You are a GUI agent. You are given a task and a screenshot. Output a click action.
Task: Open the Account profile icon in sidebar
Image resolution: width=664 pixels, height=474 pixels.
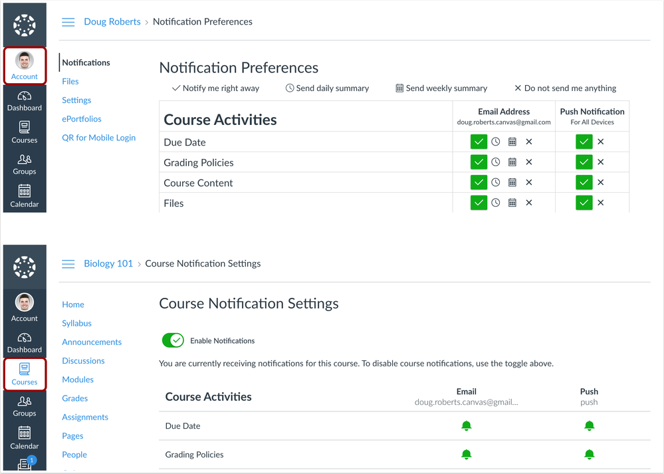point(25,66)
